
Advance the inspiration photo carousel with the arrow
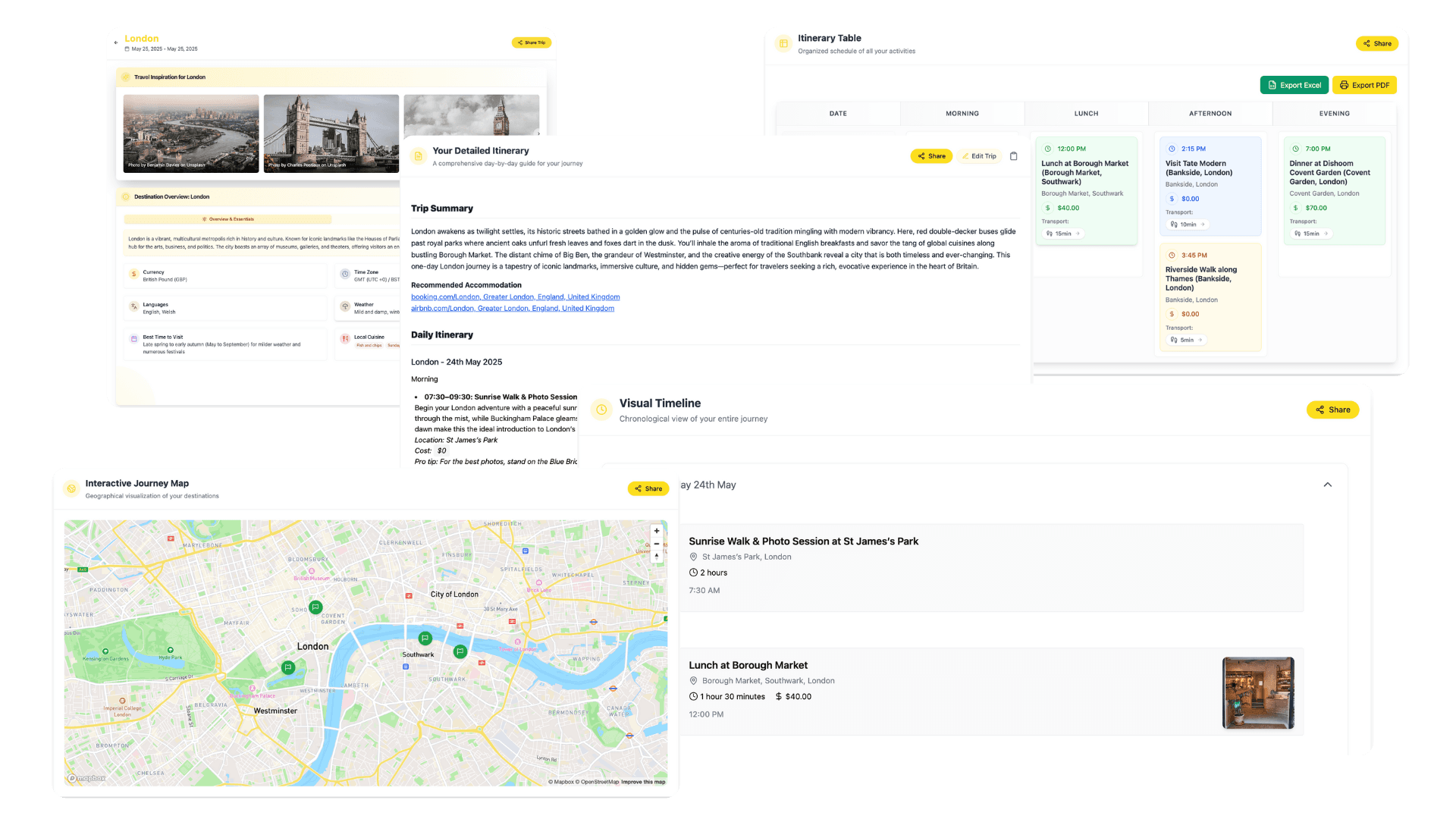tap(538, 133)
